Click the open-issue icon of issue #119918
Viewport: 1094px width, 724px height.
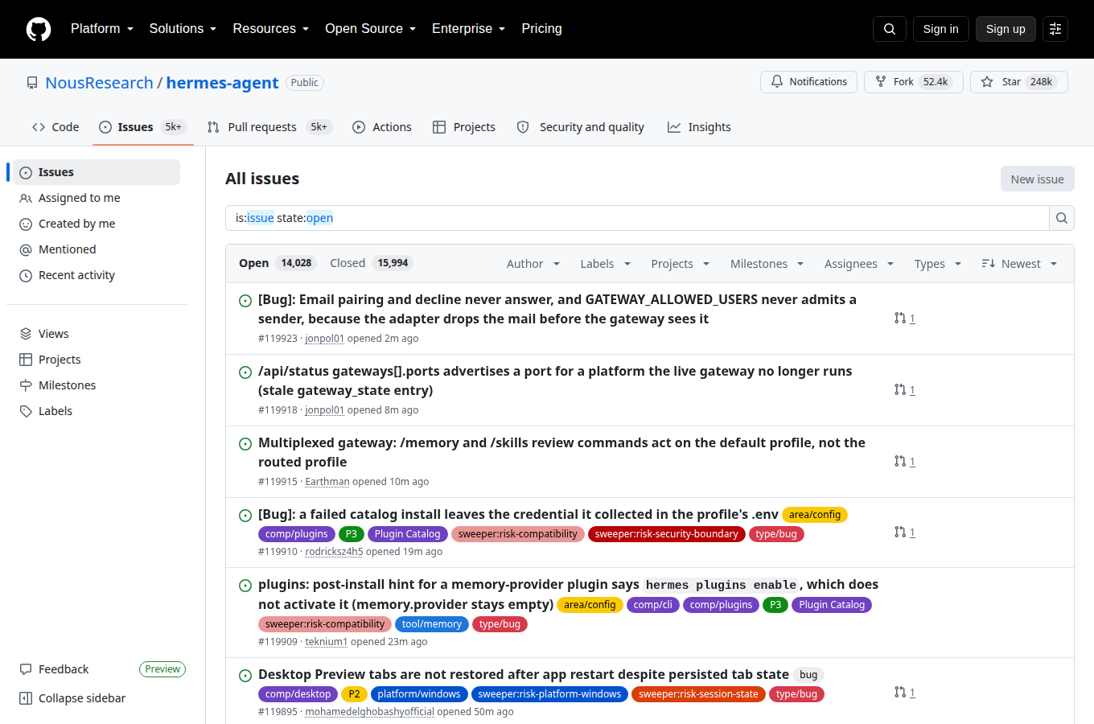tap(245, 372)
